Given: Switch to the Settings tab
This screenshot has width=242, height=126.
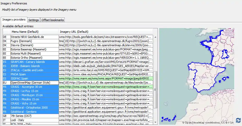Looking at the screenshot, I should click(x=34, y=20).
